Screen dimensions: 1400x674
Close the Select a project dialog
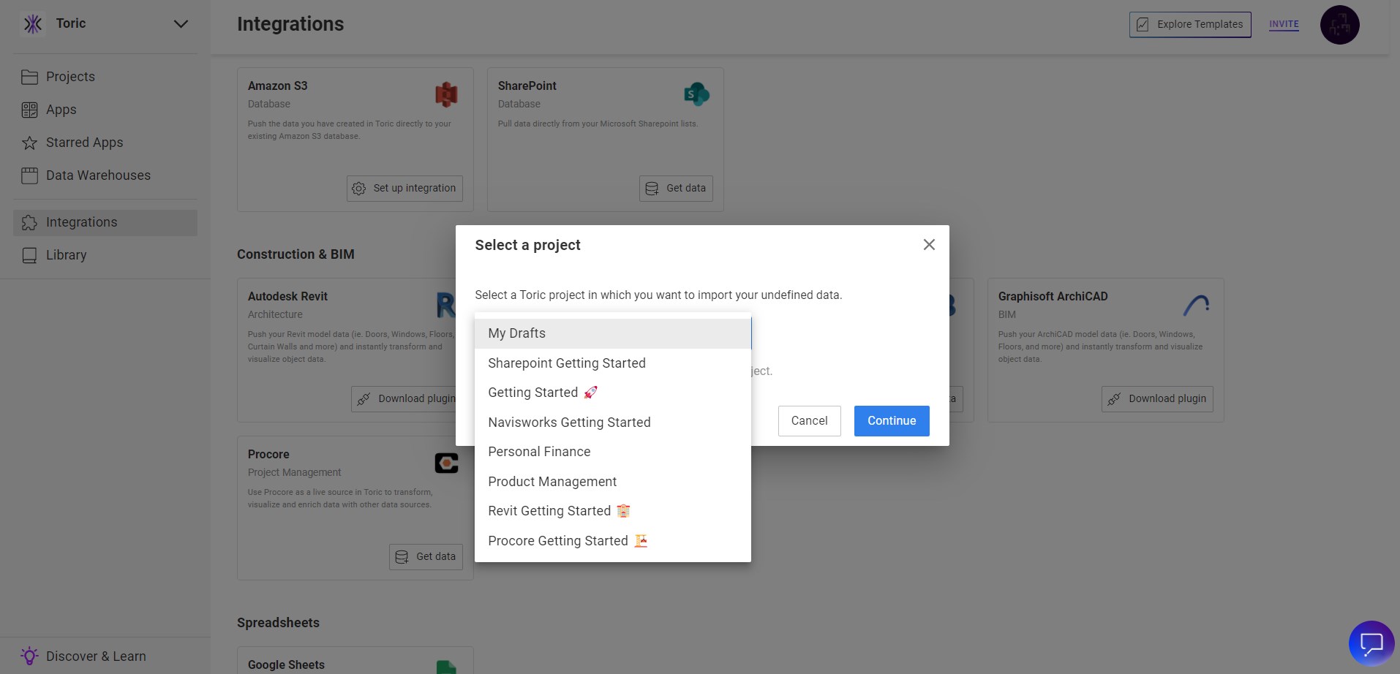point(929,245)
